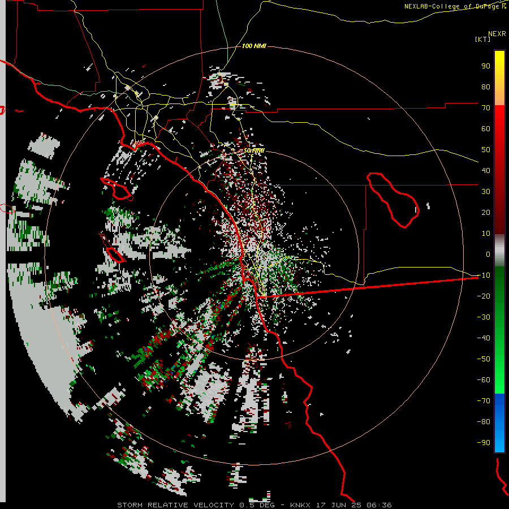Click the '06:36' timestamp text
This screenshot has height=509, width=509.
coord(379,505)
